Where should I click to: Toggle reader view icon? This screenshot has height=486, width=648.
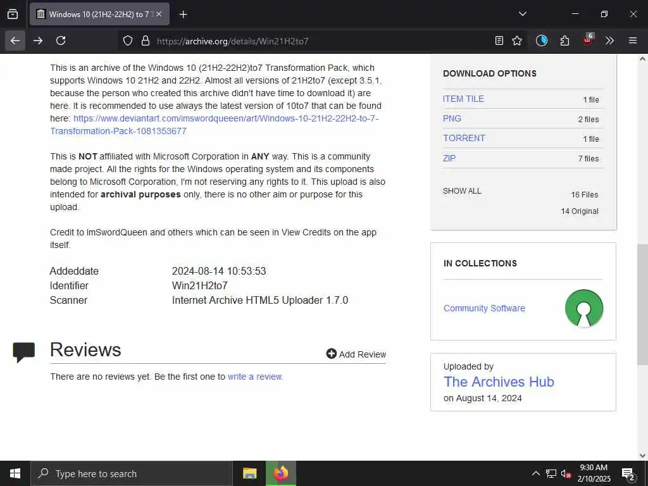point(499,40)
